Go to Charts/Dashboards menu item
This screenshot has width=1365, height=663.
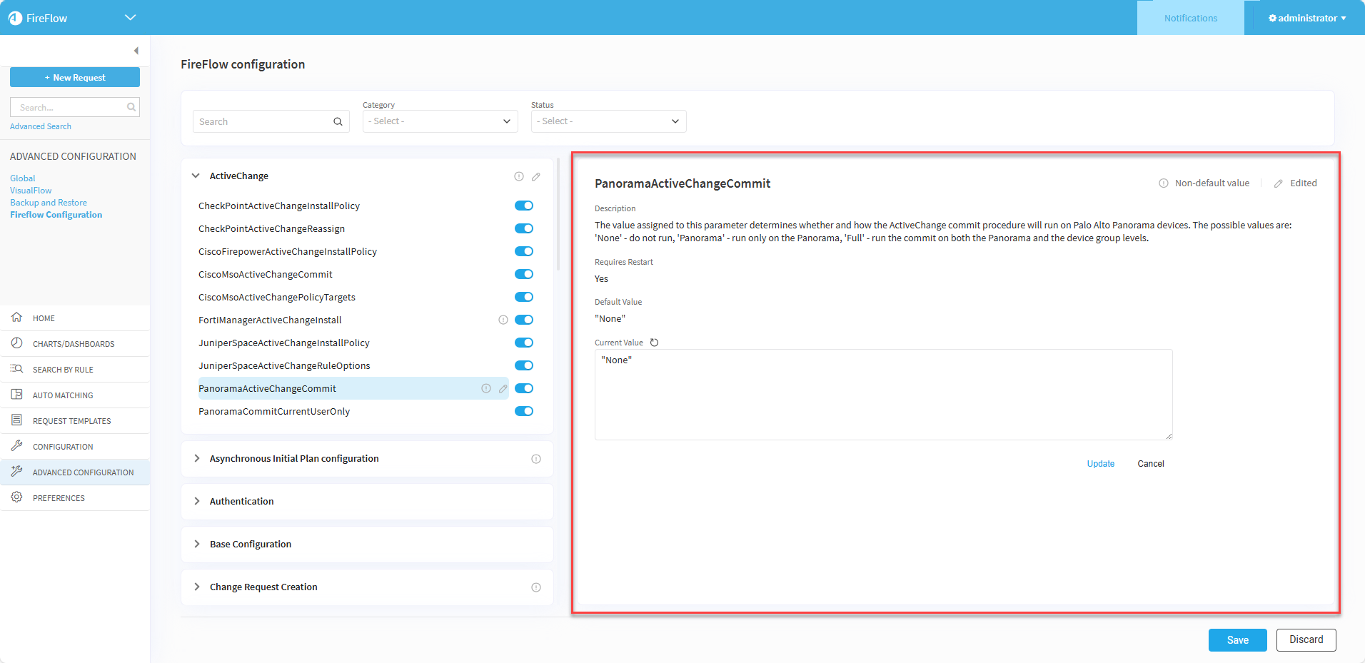pos(73,344)
